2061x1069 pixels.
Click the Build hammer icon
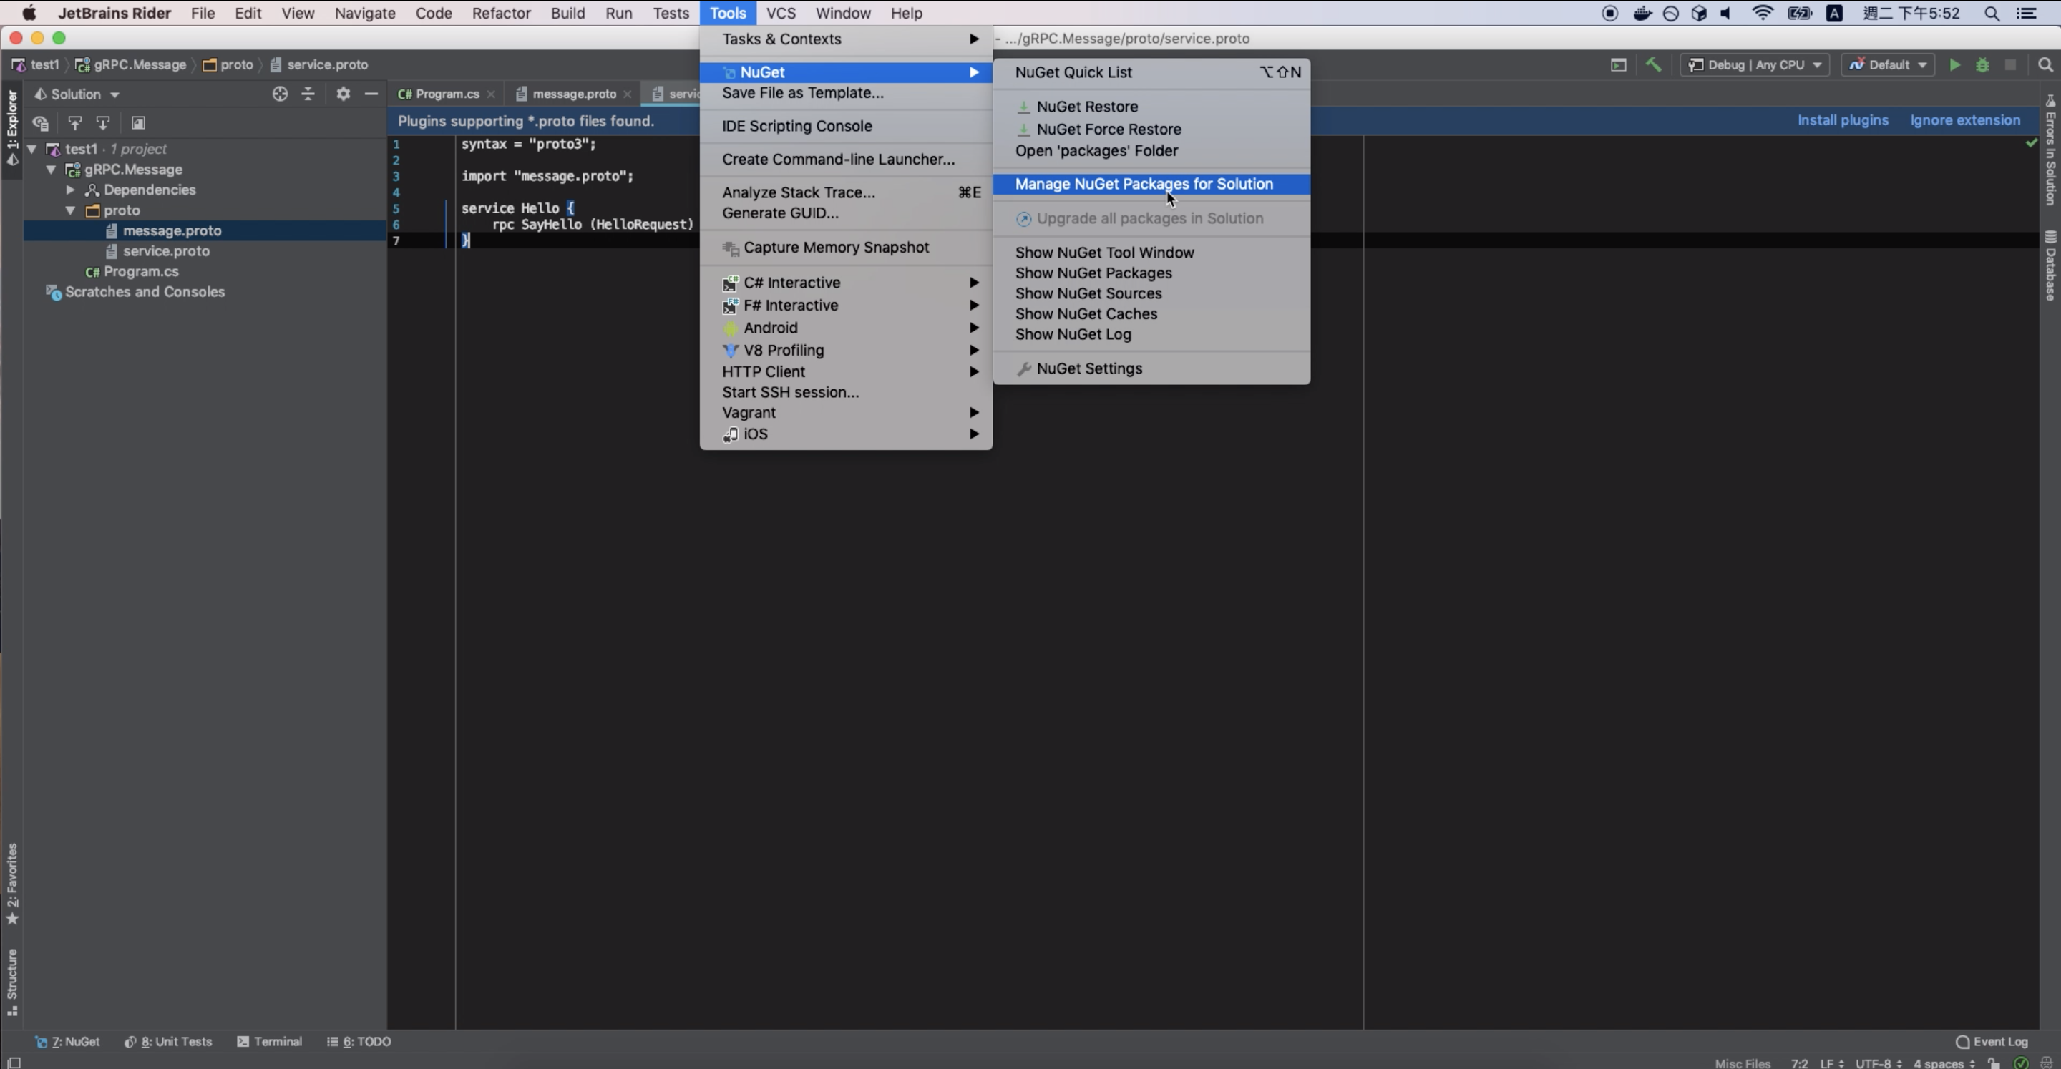(x=1653, y=65)
